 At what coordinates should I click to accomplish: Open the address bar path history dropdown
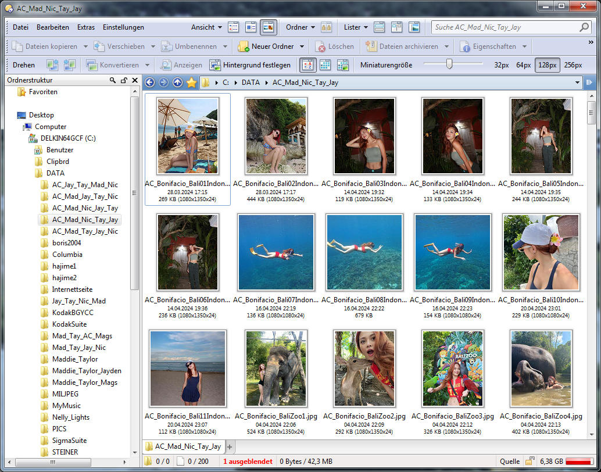pos(577,83)
